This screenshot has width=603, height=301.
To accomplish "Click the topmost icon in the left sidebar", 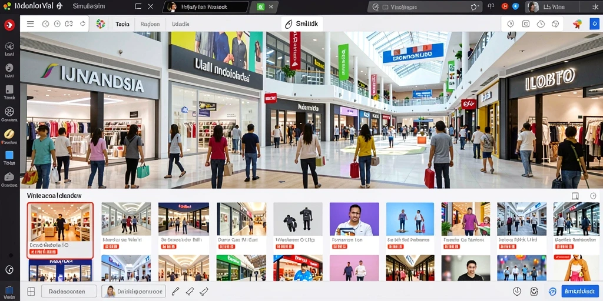I will (9, 46).
